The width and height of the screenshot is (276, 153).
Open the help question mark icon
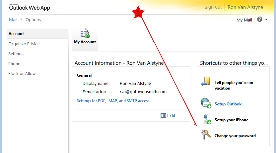click(260, 19)
